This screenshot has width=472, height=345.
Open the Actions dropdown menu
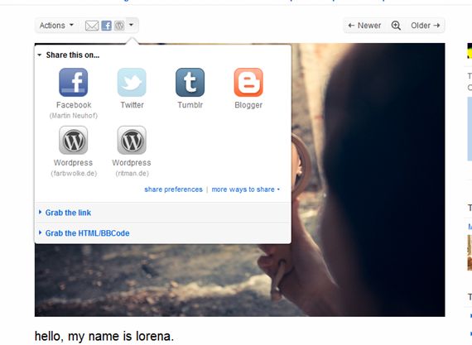(x=56, y=26)
